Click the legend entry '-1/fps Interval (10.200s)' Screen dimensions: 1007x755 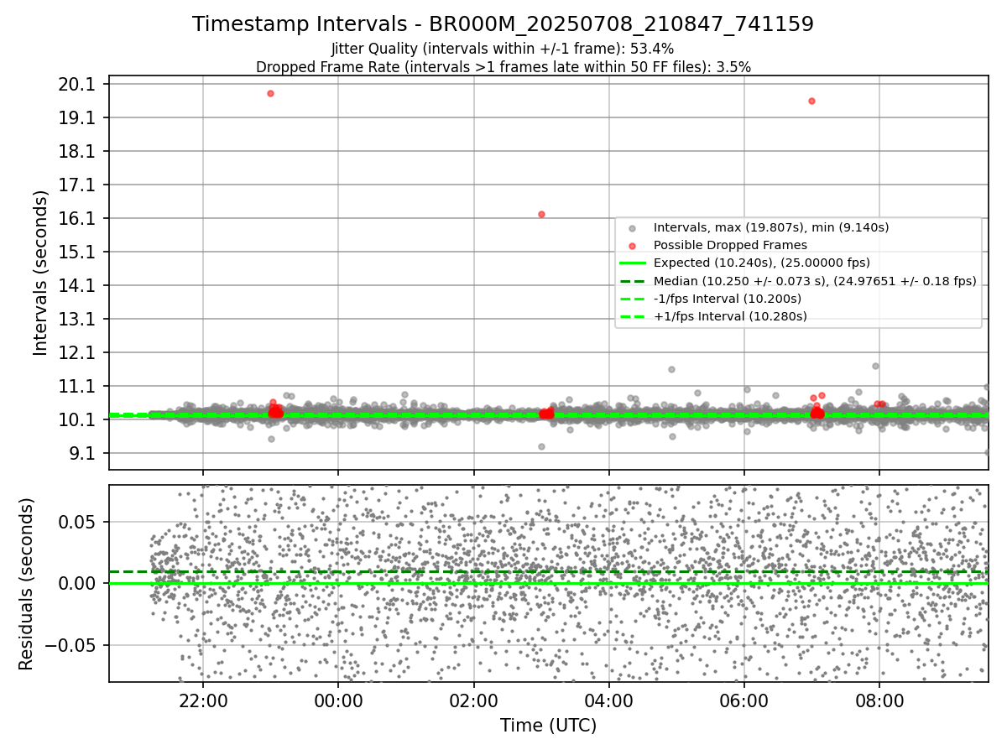pos(728,299)
